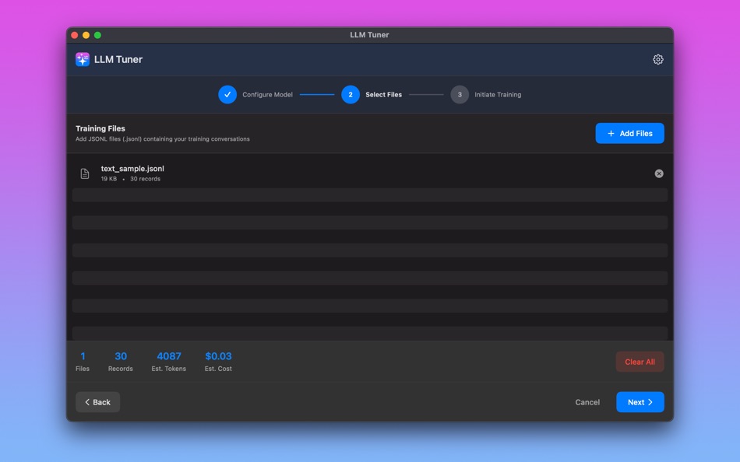740x462 pixels.
Task: Click the plus icon inside Add Files
Action: click(610, 133)
